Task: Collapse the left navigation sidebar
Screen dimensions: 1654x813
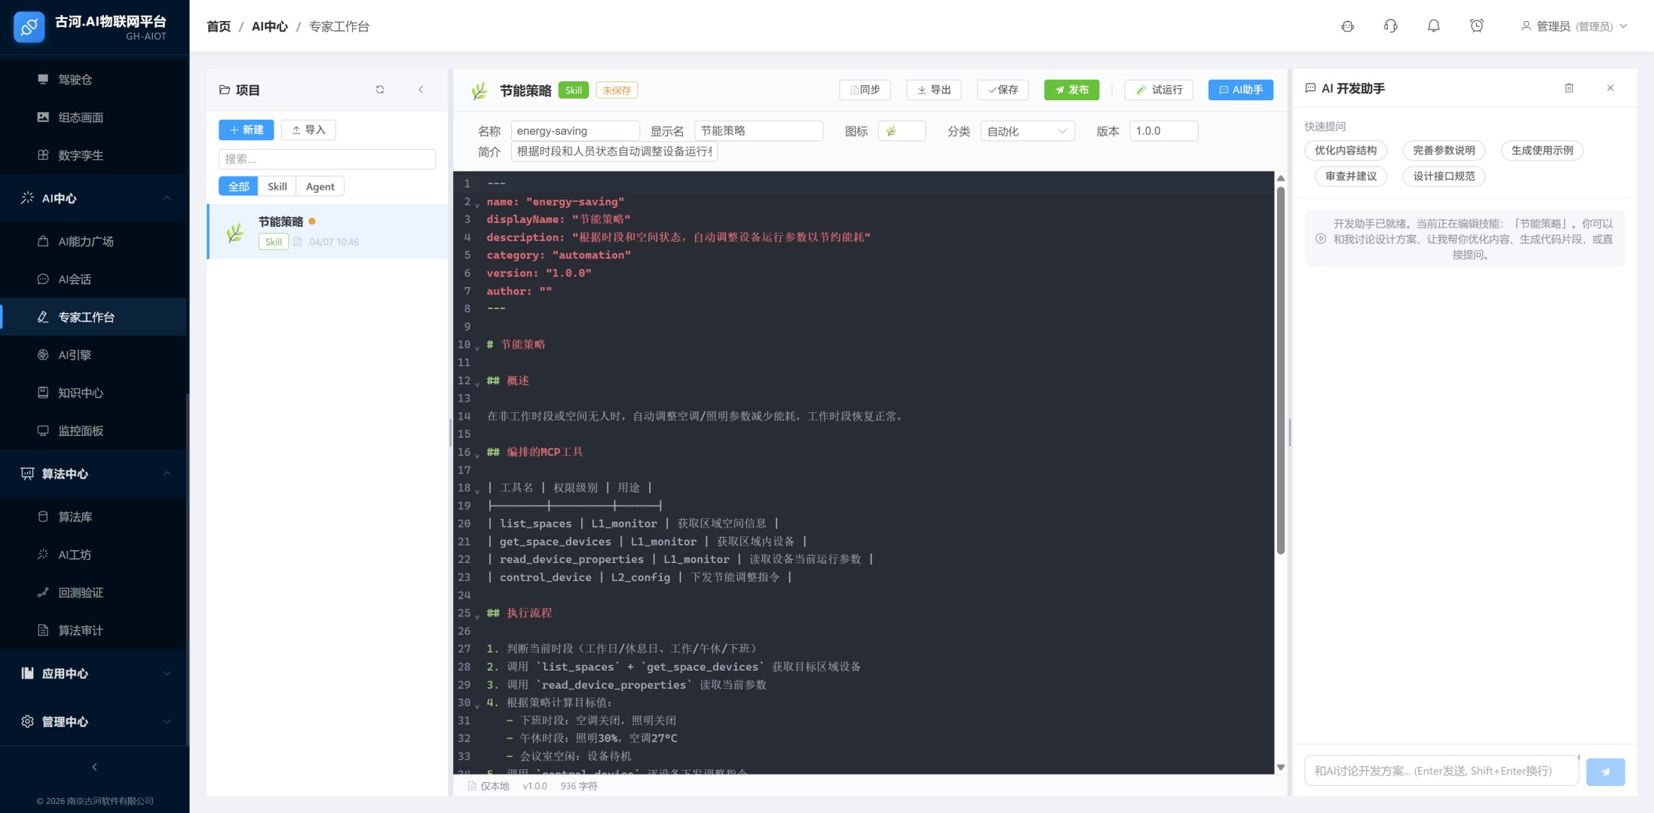Action: pyautogui.click(x=93, y=766)
